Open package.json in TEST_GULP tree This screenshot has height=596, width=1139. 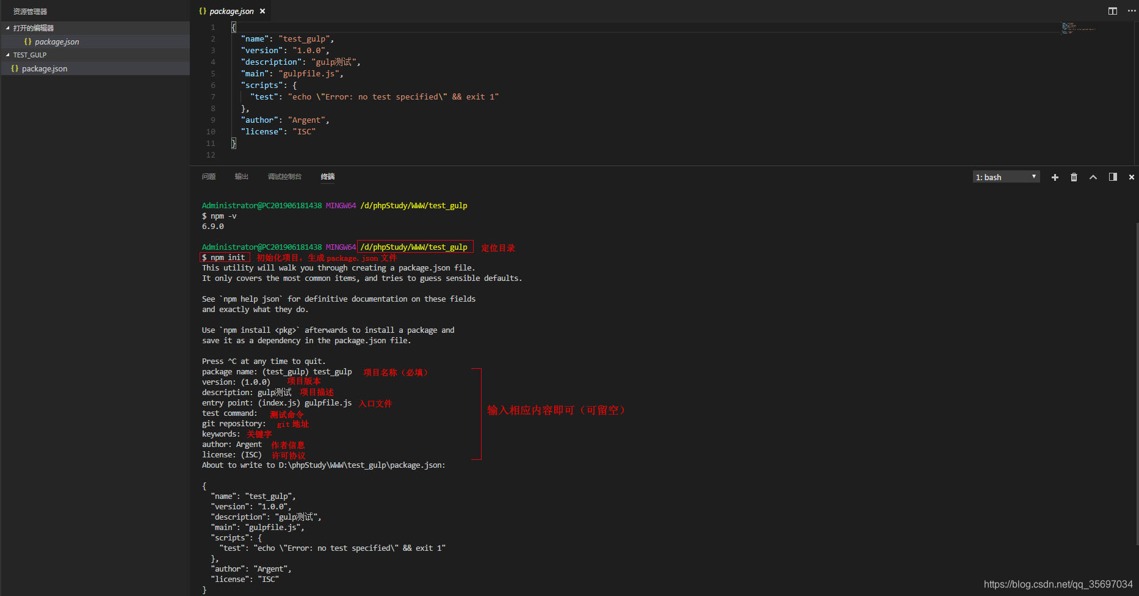tap(95, 68)
